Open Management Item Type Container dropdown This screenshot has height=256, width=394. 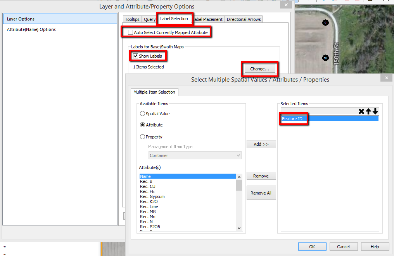point(195,155)
